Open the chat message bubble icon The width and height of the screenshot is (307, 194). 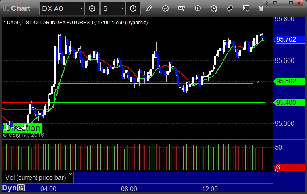(246, 8)
